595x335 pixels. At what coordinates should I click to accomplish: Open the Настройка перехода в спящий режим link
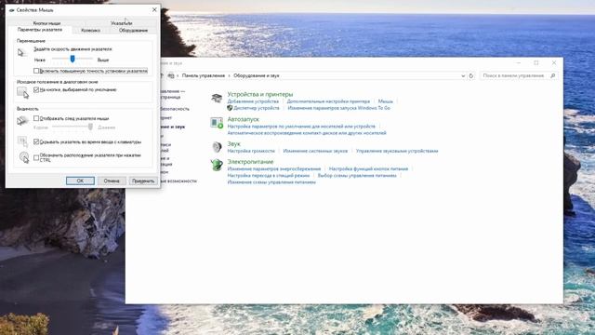[269, 176]
